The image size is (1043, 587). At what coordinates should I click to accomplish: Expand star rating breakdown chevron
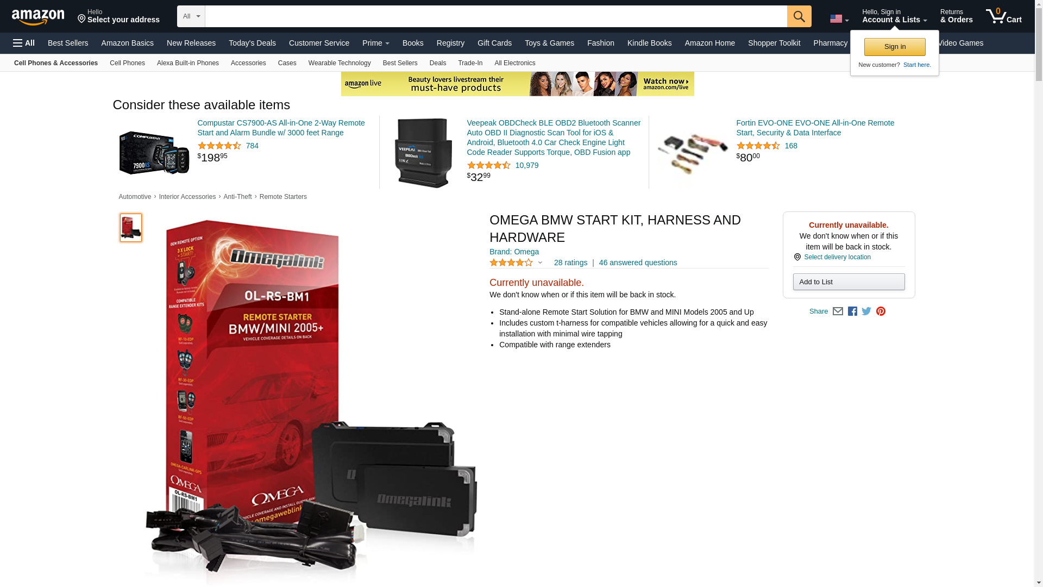(540, 263)
